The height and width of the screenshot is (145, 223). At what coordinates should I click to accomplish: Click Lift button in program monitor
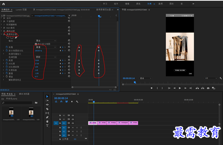[x=197, y=88]
